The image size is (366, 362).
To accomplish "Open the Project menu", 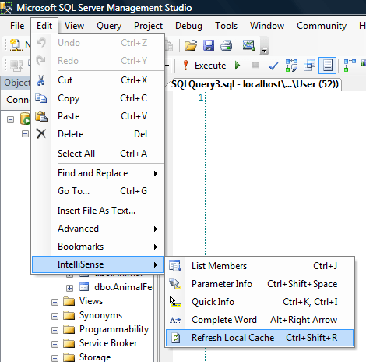I will 148,26.
